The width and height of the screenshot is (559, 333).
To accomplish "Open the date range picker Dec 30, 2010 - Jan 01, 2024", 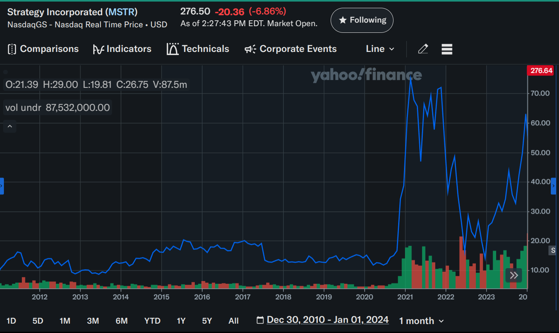I will (x=328, y=320).
